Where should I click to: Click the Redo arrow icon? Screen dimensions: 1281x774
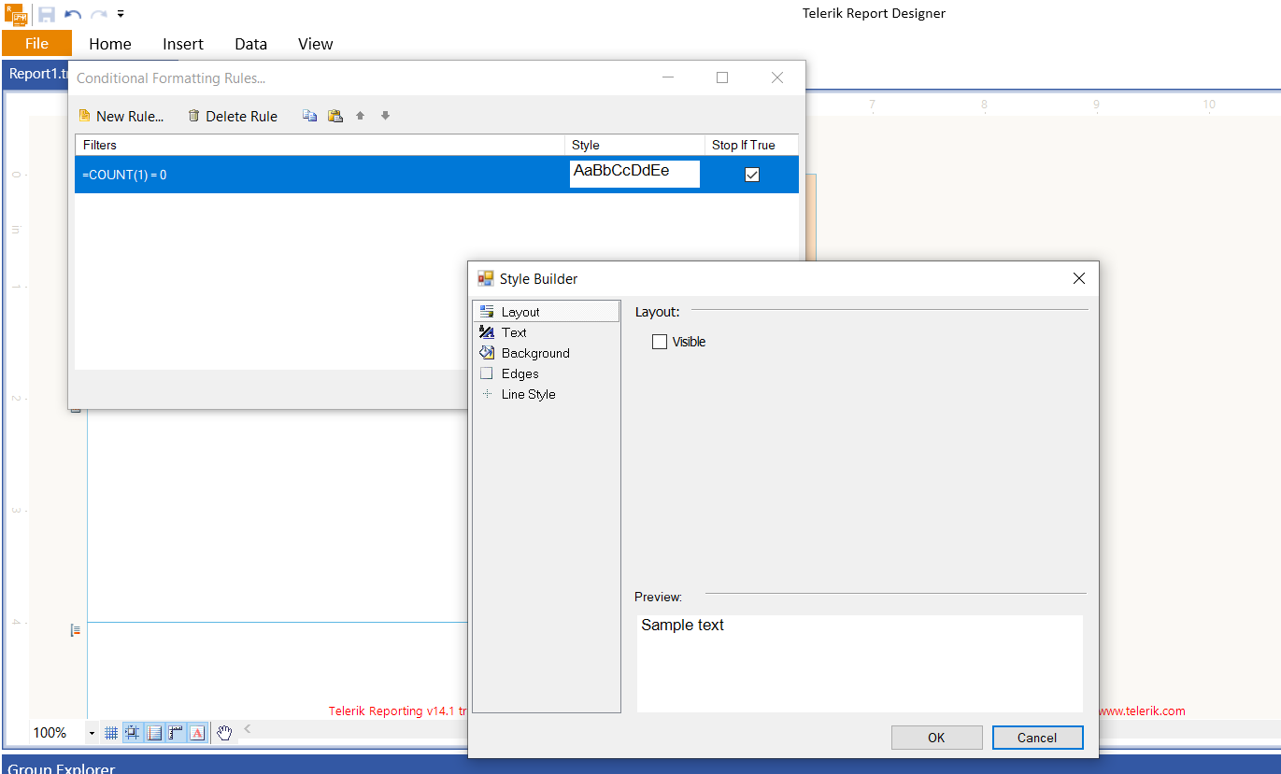[x=99, y=14]
